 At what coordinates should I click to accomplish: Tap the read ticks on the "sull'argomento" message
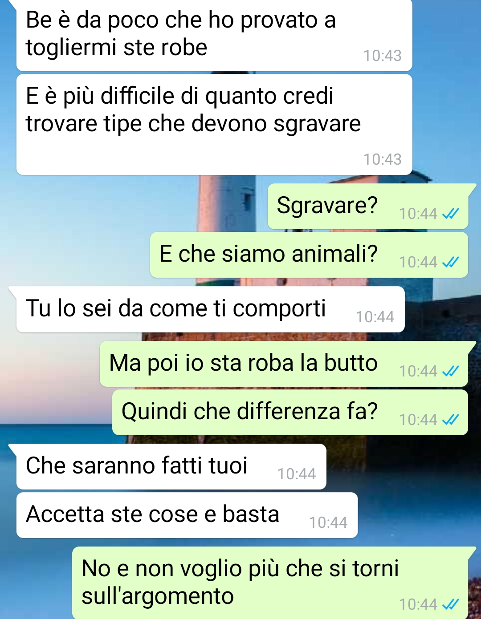pos(450,604)
